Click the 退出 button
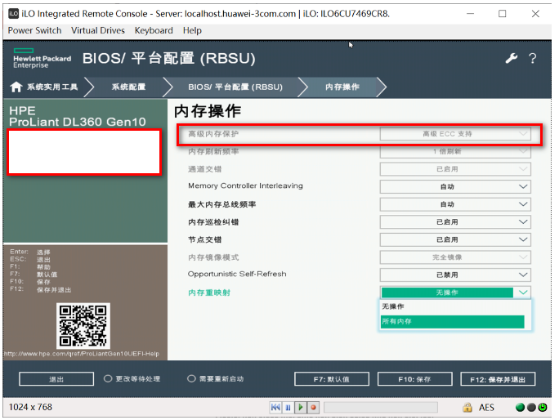Screen dimensions: 559x420 click(56, 379)
